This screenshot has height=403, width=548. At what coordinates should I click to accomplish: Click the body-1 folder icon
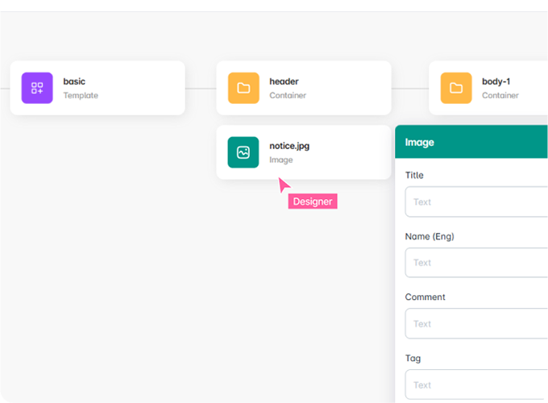pos(456,88)
